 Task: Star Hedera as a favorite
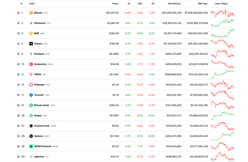point(18,136)
